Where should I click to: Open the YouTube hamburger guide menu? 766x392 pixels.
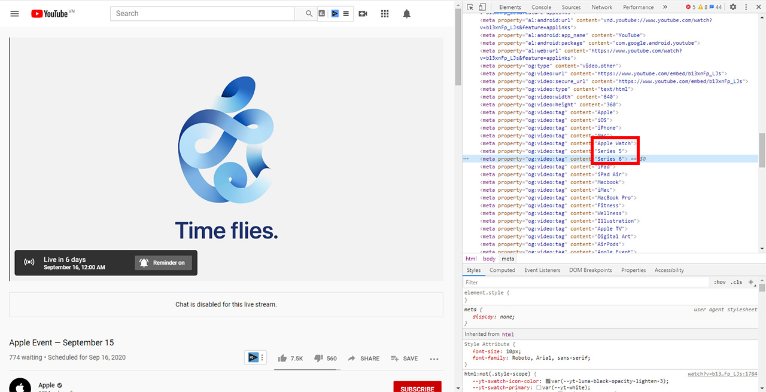(15, 13)
